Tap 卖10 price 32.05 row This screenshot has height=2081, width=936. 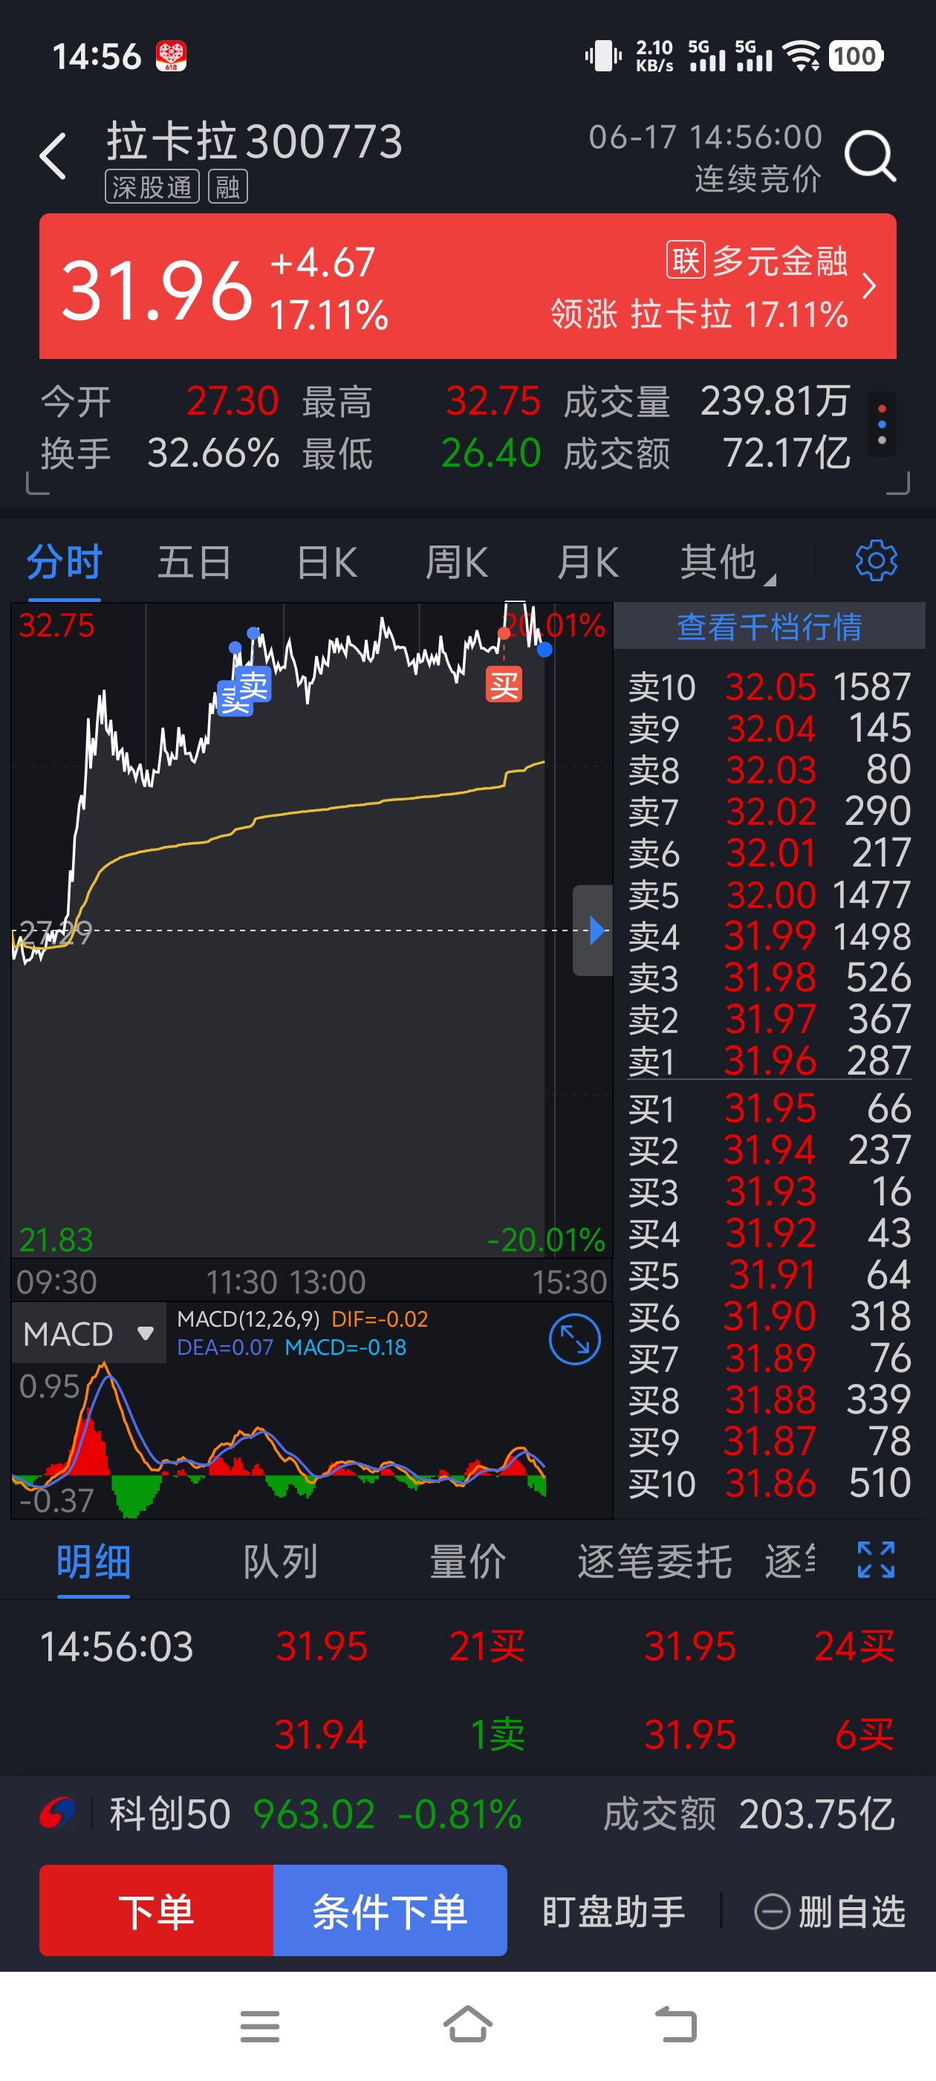pyautogui.click(x=770, y=687)
